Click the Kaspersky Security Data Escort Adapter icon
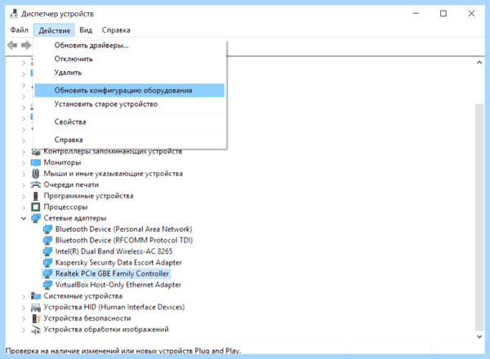 click(47, 263)
